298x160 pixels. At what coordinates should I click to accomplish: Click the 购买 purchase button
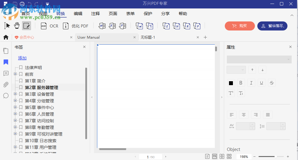tap(240, 26)
